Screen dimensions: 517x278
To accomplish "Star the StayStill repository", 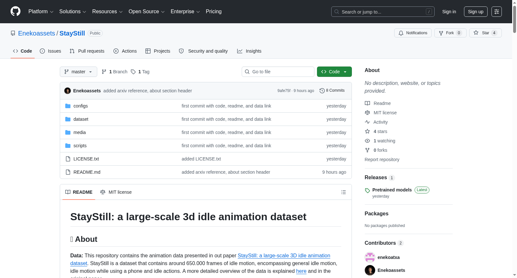I will click(x=485, y=33).
